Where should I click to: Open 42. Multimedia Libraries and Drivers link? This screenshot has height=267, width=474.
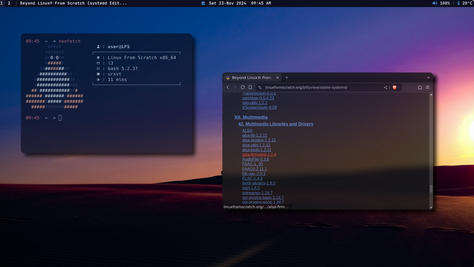275,124
